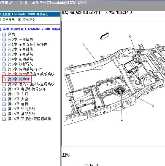165x166 pixels.
Task: Select the highlighted 第8章 发动机 chapter
Action: pos(19,79)
